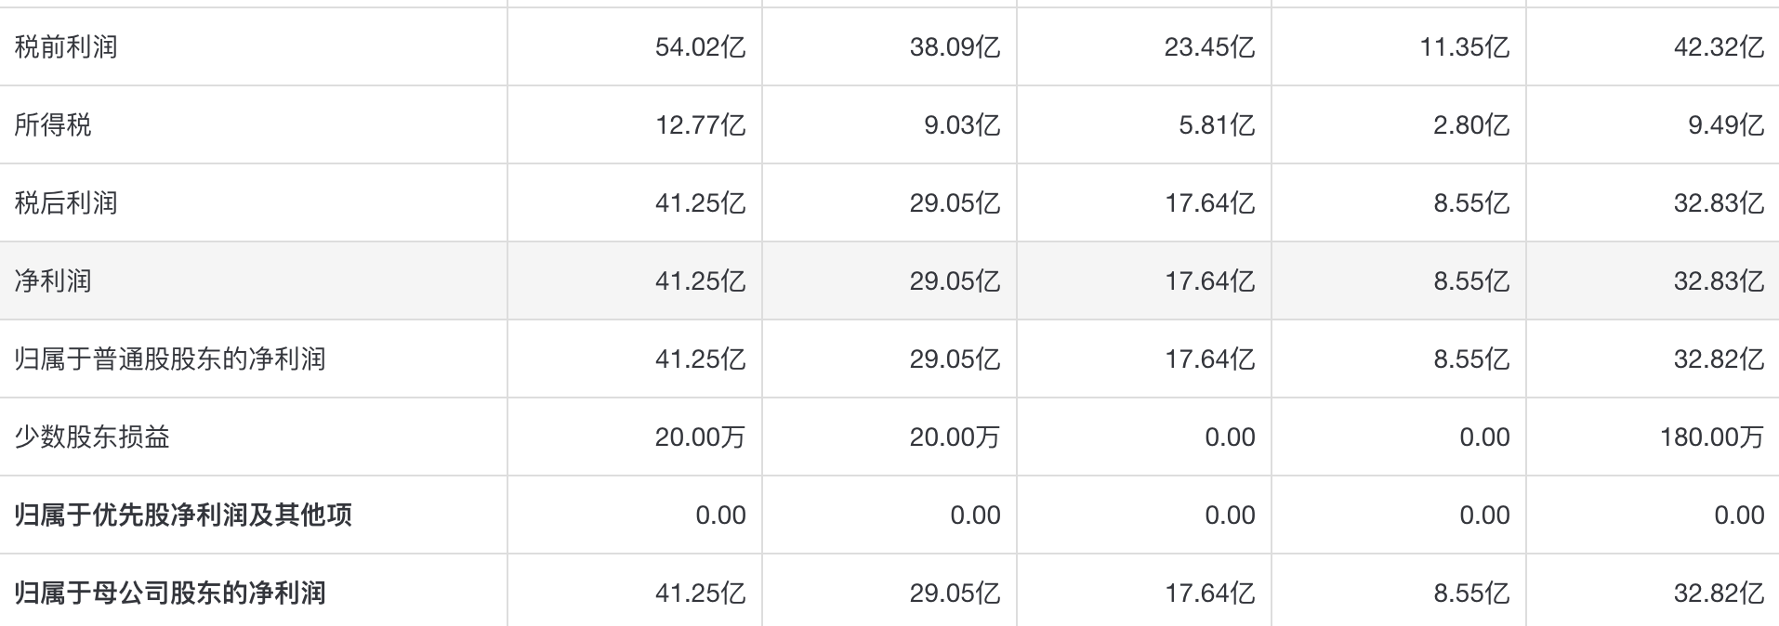Click the 23.45亿 value cell

tap(1209, 47)
